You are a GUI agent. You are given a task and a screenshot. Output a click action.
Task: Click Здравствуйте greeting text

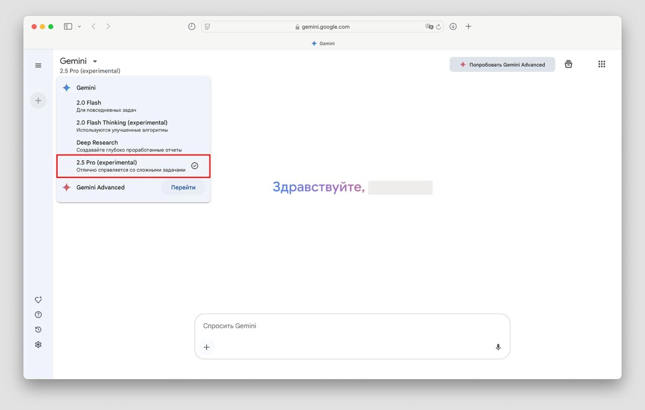pyautogui.click(x=318, y=187)
